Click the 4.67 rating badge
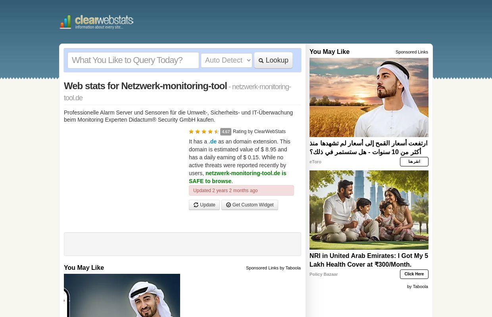This screenshot has width=492, height=317. (x=226, y=132)
